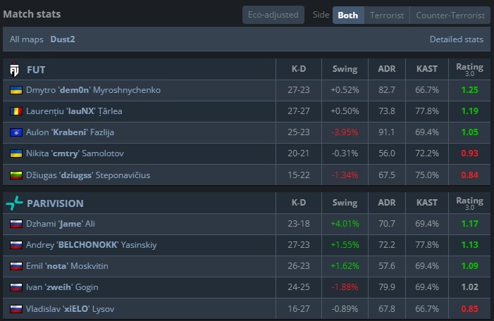Image resolution: width=494 pixels, height=321 pixels.
Task: Click the Lithuania flag beside dziugss
Action: (16, 175)
